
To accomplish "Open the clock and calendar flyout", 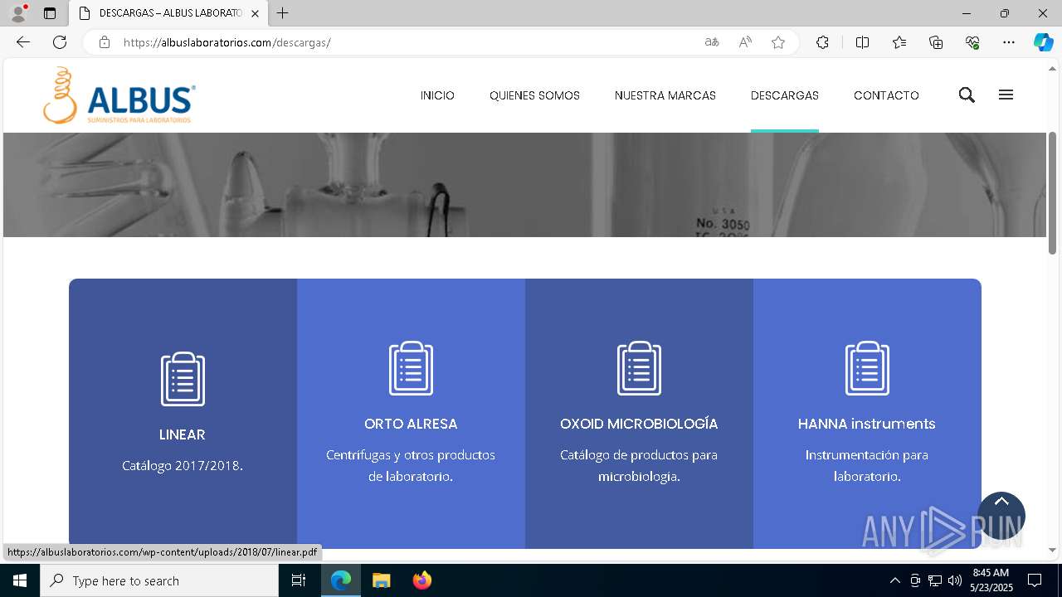I will coord(991,580).
